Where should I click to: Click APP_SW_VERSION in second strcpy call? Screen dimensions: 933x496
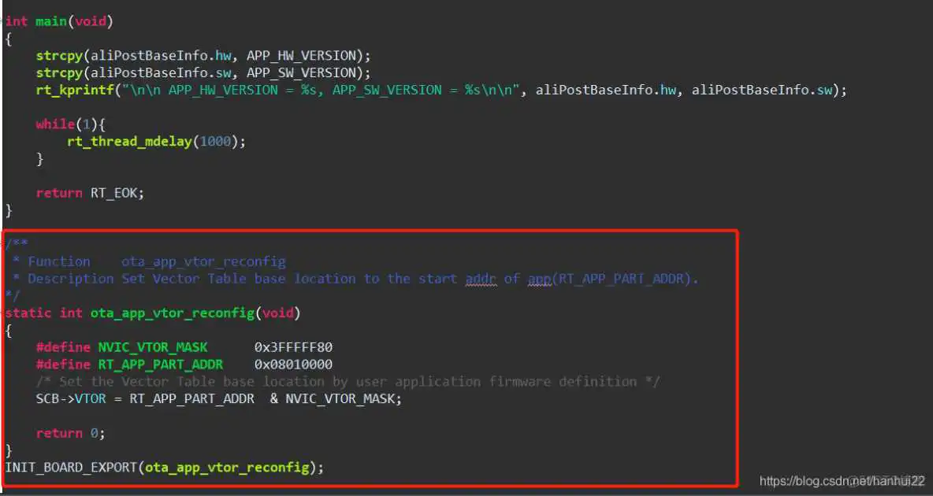coord(303,72)
